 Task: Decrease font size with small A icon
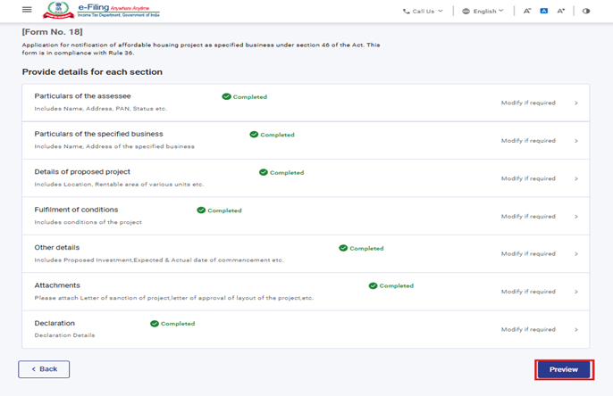pos(527,12)
